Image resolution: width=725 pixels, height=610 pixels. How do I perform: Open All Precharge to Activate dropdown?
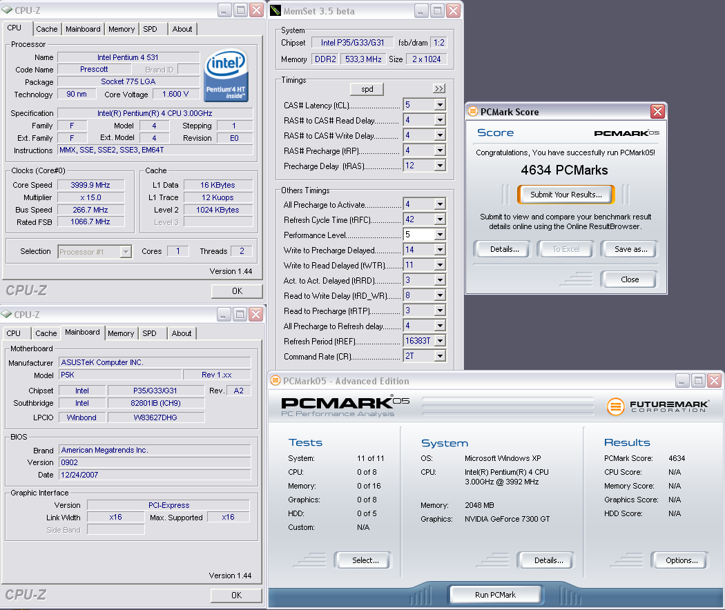pos(440,204)
